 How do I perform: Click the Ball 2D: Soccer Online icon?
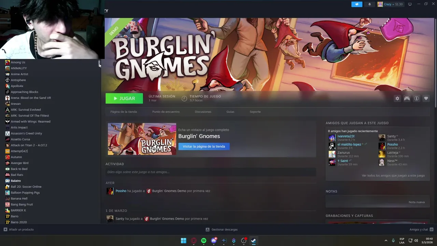tap(8, 187)
